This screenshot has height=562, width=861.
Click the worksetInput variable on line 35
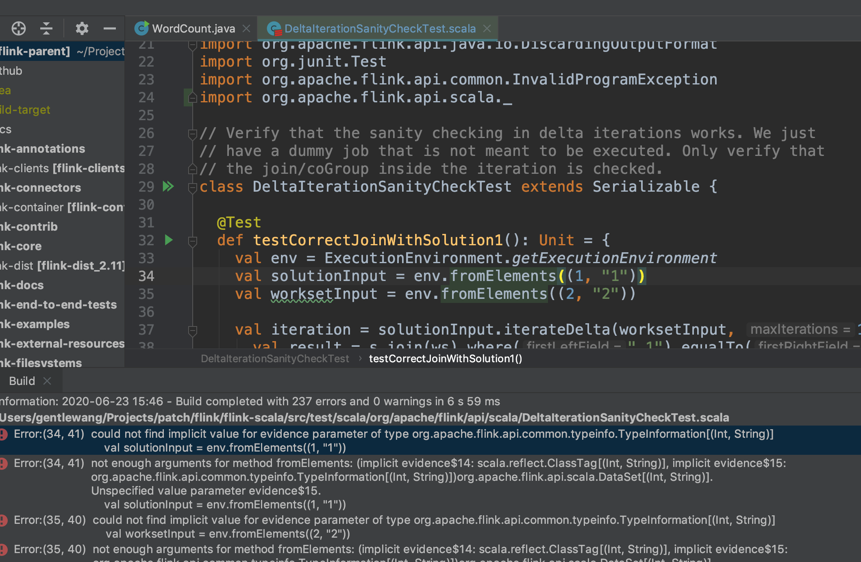[324, 294]
